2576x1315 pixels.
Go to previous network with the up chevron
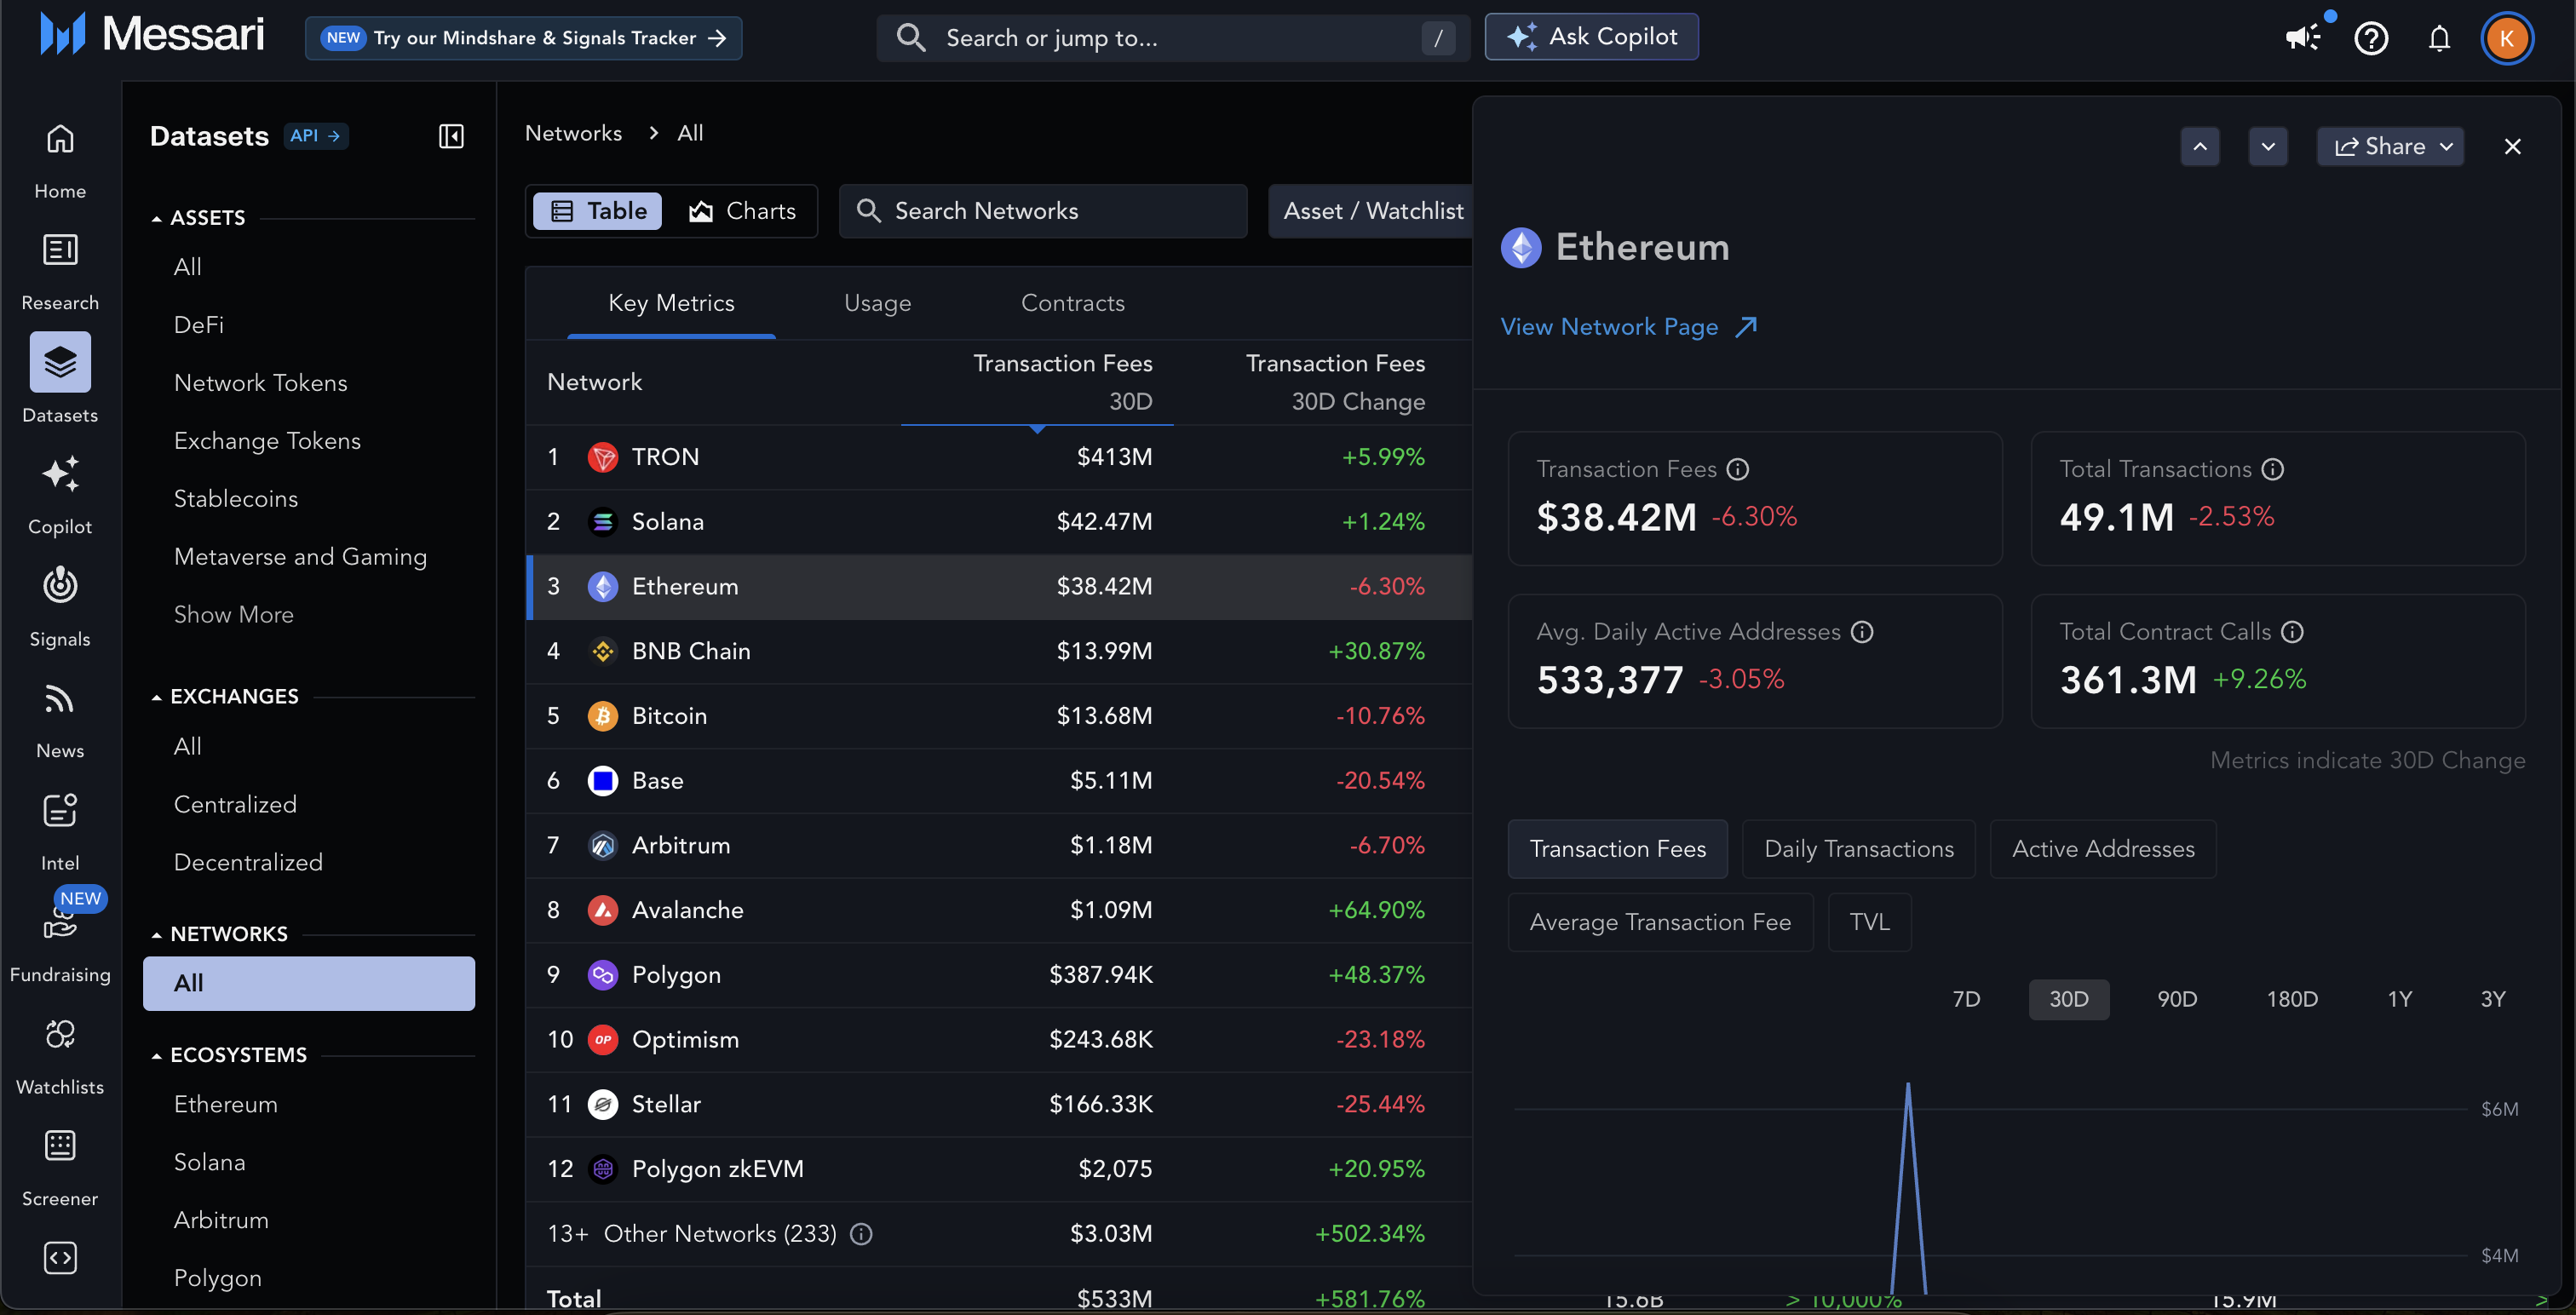pos(2200,147)
